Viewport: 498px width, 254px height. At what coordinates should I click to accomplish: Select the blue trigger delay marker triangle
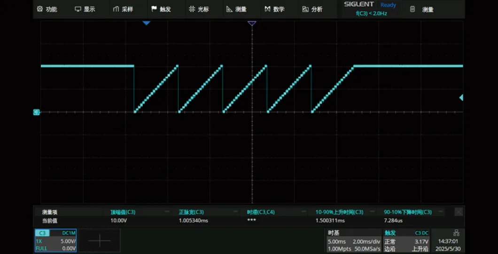(146, 23)
